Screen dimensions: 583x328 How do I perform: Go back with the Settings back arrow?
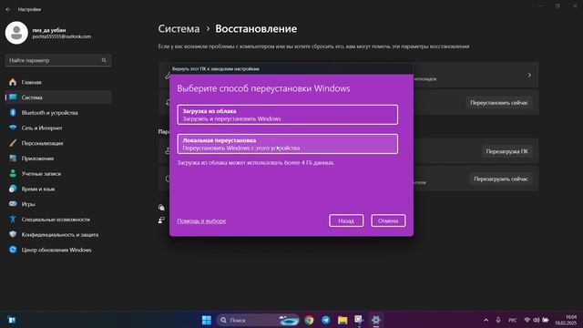[x=8, y=9]
